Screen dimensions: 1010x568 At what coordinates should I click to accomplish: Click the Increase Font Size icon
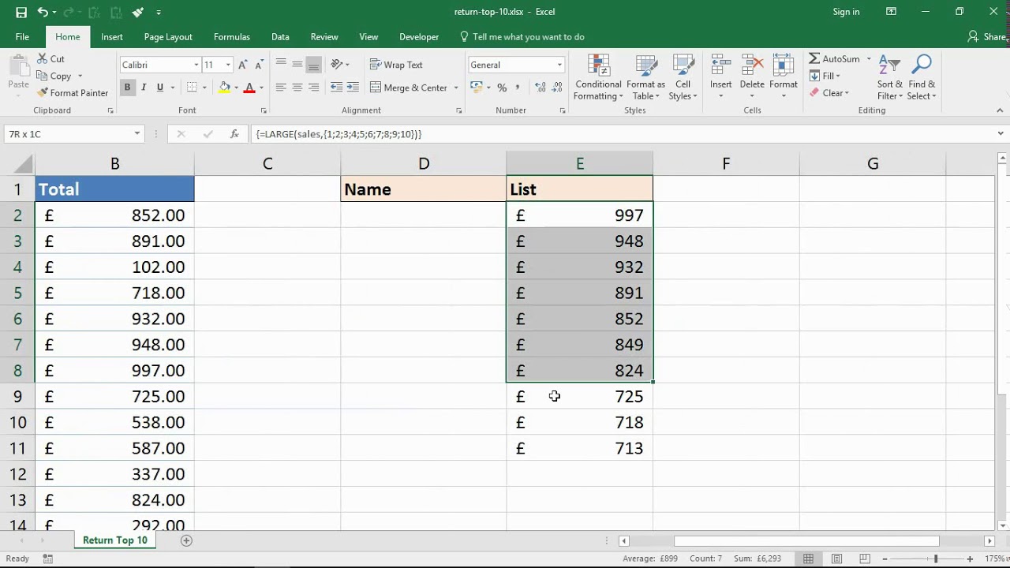coord(242,65)
